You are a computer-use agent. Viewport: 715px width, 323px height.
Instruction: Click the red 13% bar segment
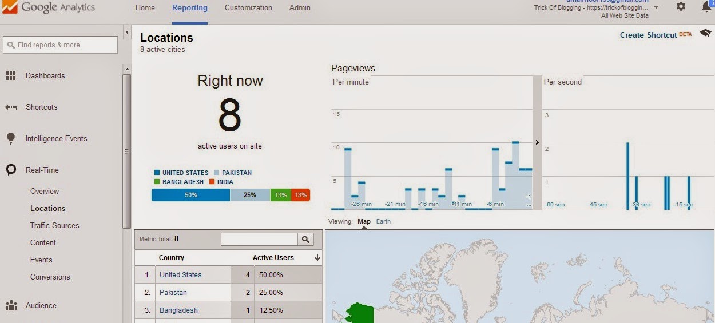point(300,195)
